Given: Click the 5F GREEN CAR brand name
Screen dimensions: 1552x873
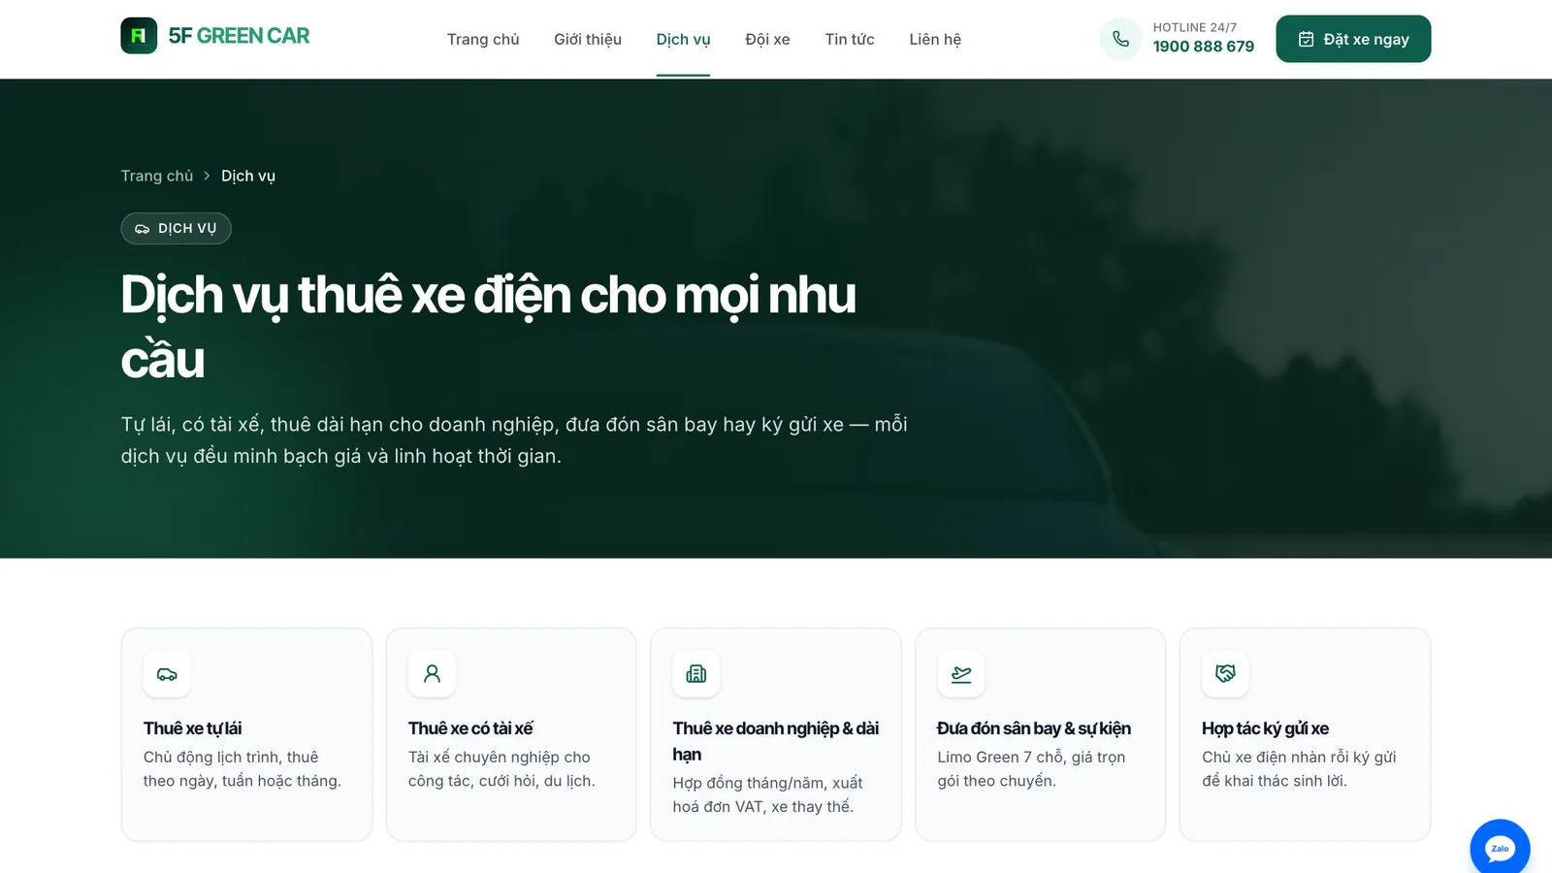Looking at the screenshot, I should click(239, 36).
